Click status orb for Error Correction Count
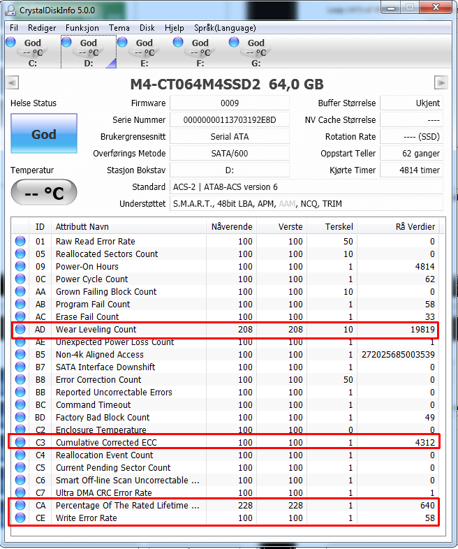The image size is (458, 549). [x=20, y=379]
